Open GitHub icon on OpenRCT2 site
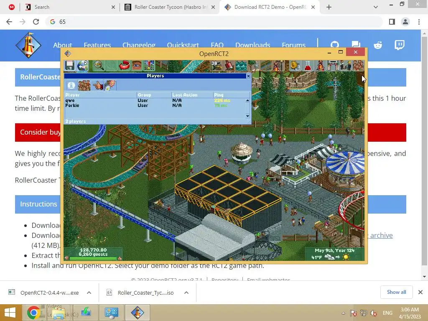The width and height of the screenshot is (428, 321). click(x=335, y=45)
